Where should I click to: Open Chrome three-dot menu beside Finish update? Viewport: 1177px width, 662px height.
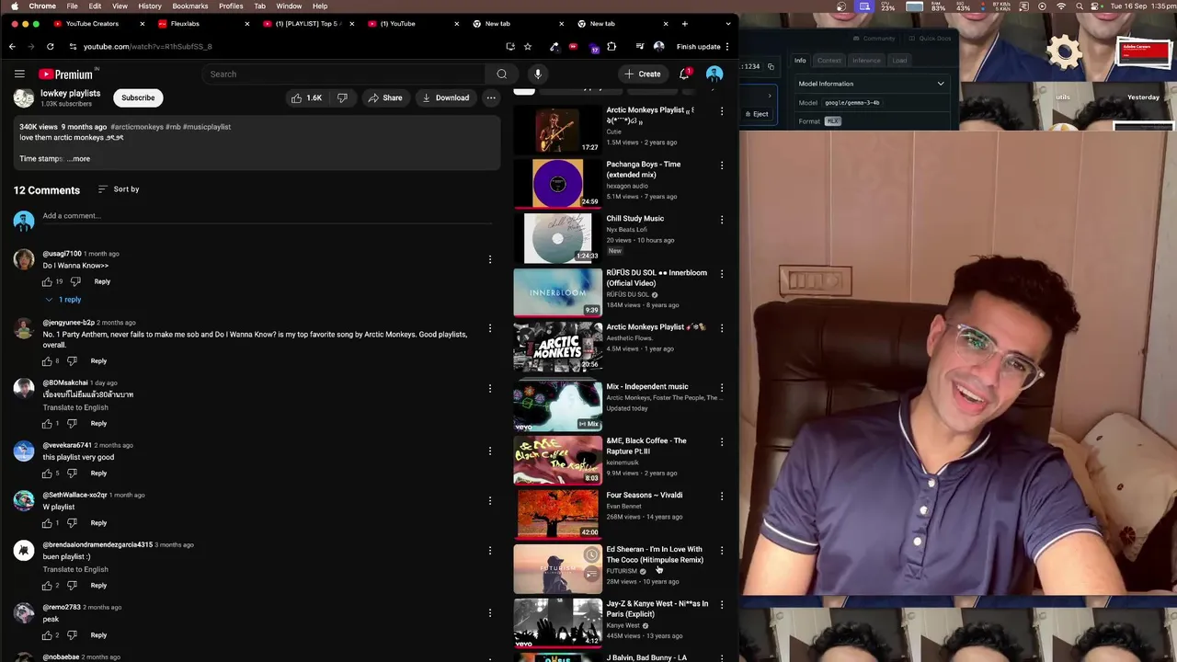click(x=727, y=46)
